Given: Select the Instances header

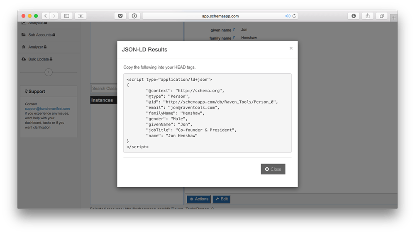Looking at the screenshot, I should [x=103, y=100].
